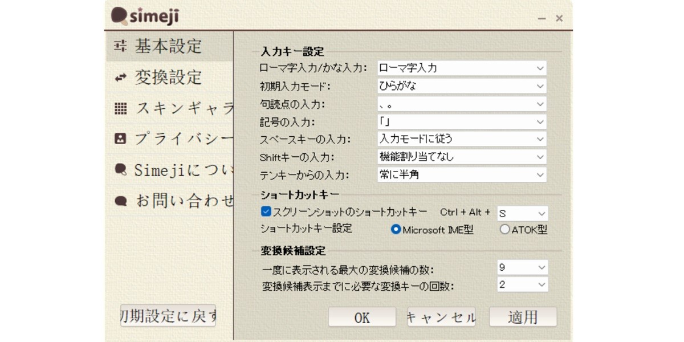
Task: Uncheck the screenshot shortcut key checkbox
Action: [x=266, y=212]
